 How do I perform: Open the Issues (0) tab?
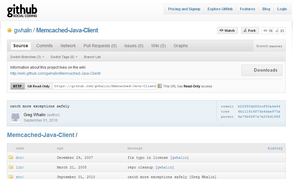pyautogui.click(x=134, y=46)
